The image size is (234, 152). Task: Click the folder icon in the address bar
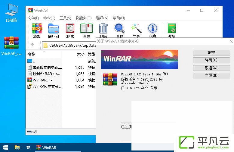45,45
